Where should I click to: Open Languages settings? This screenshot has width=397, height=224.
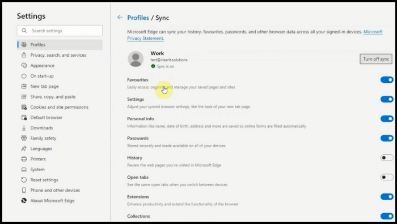tap(60, 149)
